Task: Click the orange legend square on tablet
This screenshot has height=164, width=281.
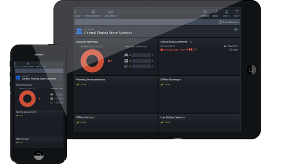Action: coord(109,61)
